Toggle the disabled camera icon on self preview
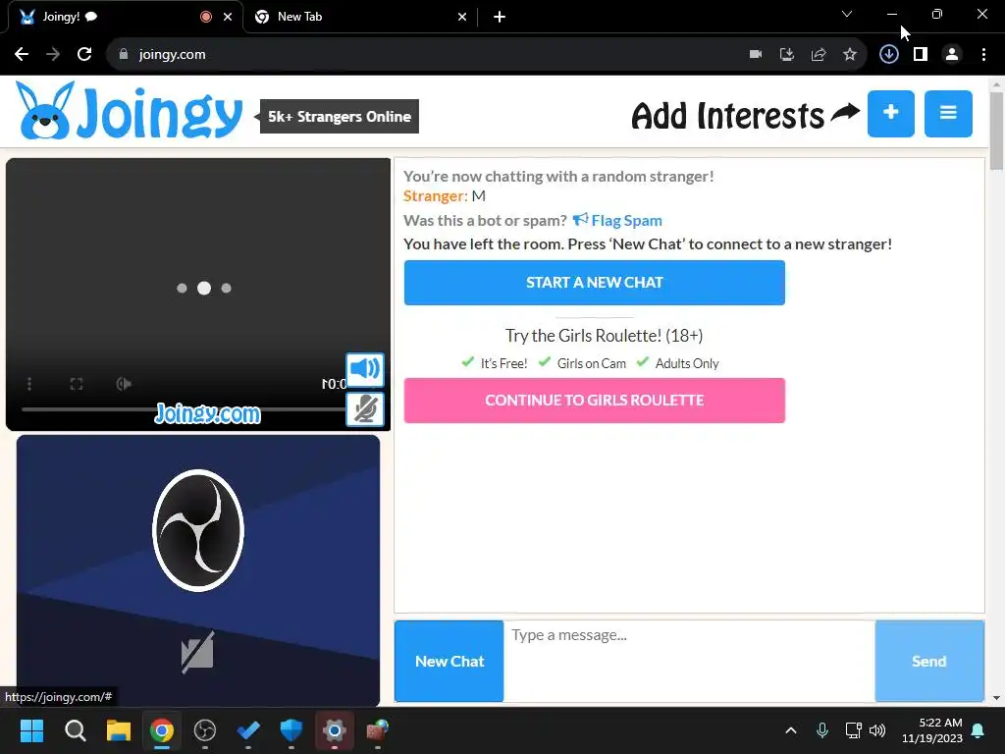Viewport: 1005px width, 754px height. point(197,653)
